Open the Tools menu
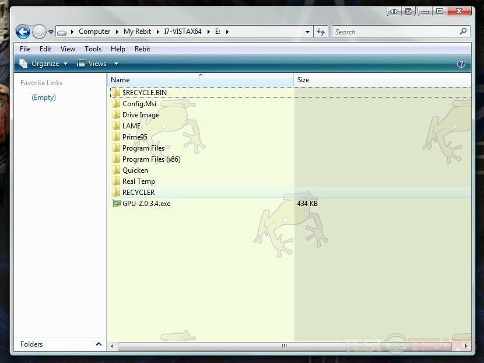This screenshot has width=484, height=363. pyautogui.click(x=93, y=49)
